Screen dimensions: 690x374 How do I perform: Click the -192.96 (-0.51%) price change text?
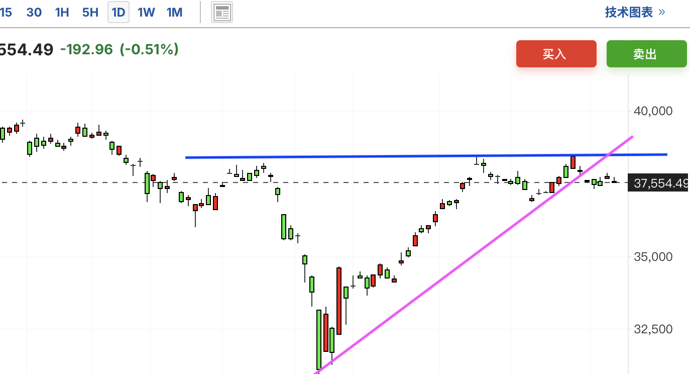[x=119, y=49]
